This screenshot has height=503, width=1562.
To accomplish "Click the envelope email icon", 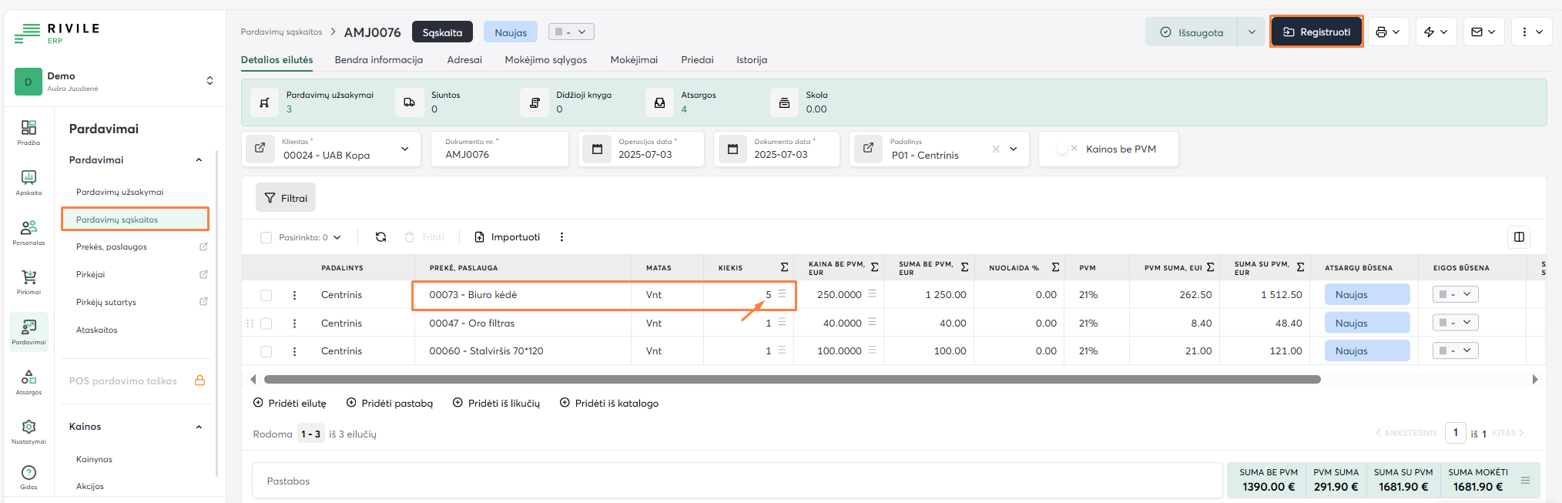I will click(1477, 32).
